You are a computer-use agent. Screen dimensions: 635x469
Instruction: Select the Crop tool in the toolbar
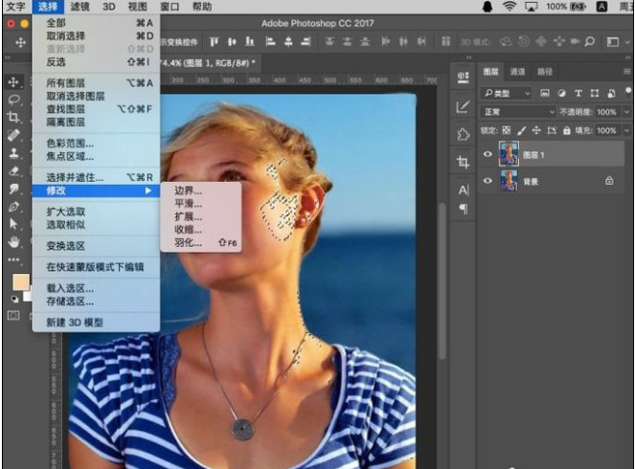pos(14,116)
